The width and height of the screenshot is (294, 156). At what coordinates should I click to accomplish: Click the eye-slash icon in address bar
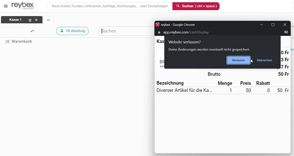pos(286,32)
